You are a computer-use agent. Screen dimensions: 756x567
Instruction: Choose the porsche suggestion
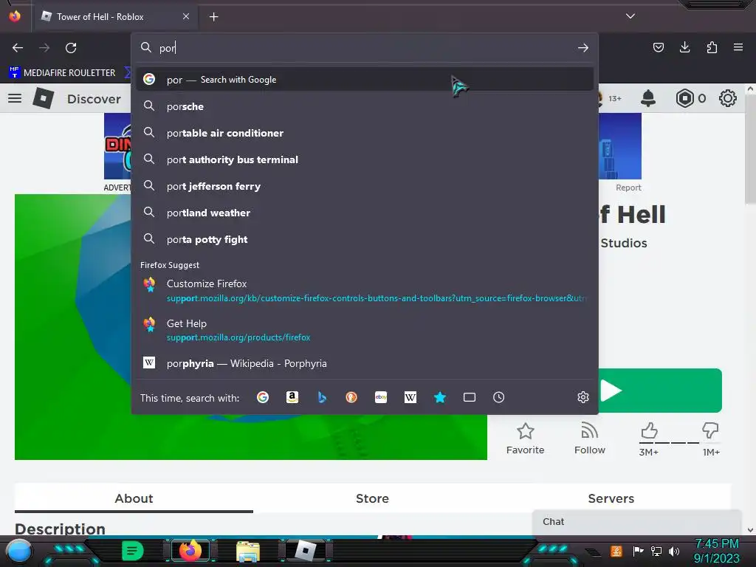pos(365,106)
